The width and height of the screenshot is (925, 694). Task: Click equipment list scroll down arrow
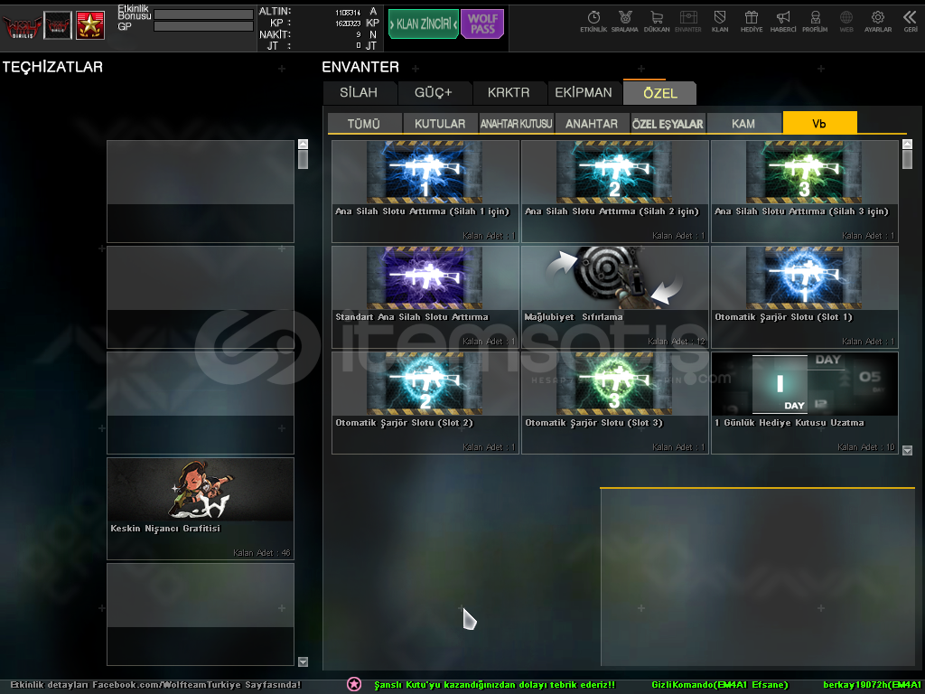(x=304, y=661)
